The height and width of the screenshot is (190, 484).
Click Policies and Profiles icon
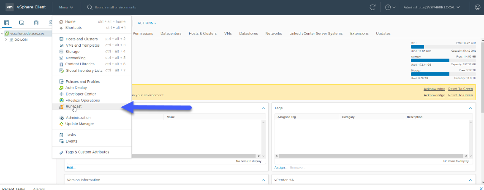click(x=61, y=82)
